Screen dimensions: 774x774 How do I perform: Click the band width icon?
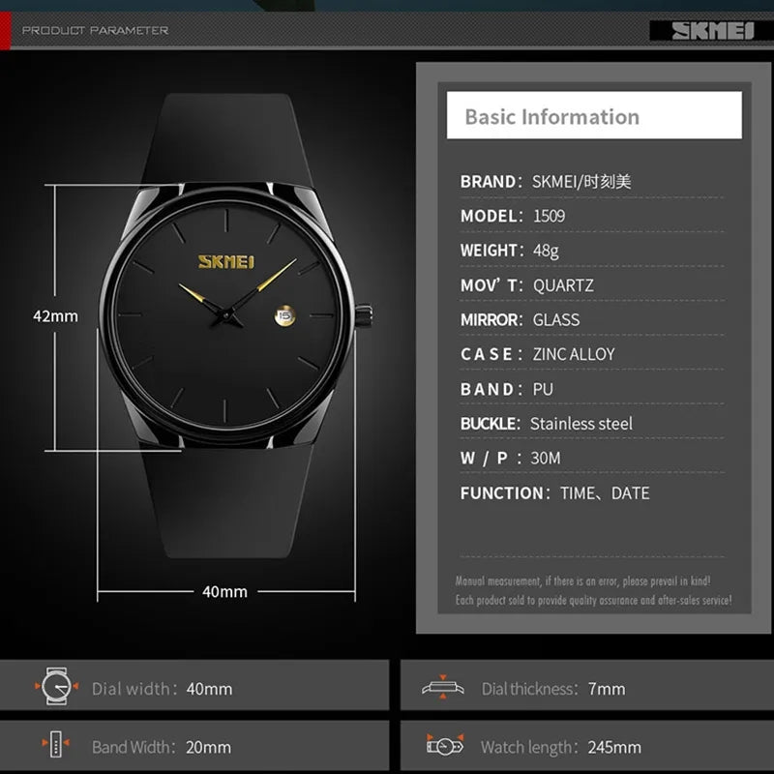click(55, 743)
